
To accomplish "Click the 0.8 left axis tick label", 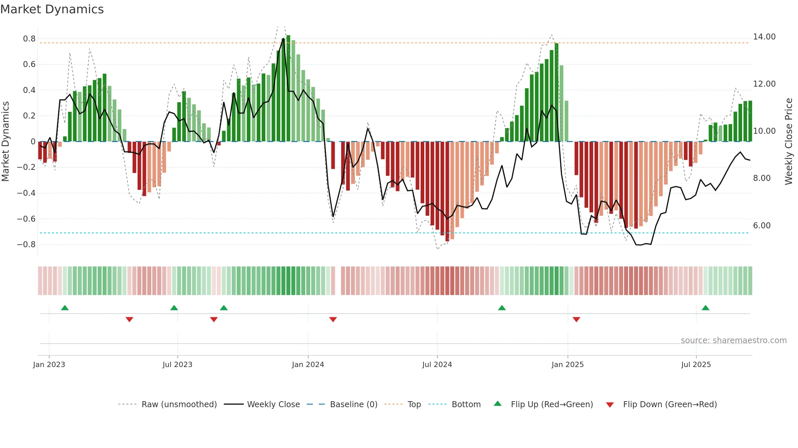I will pos(29,39).
